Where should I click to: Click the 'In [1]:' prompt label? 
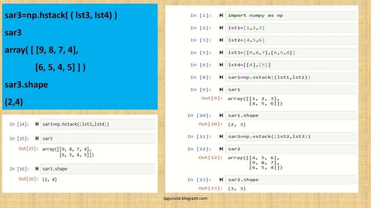[x=201, y=16]
